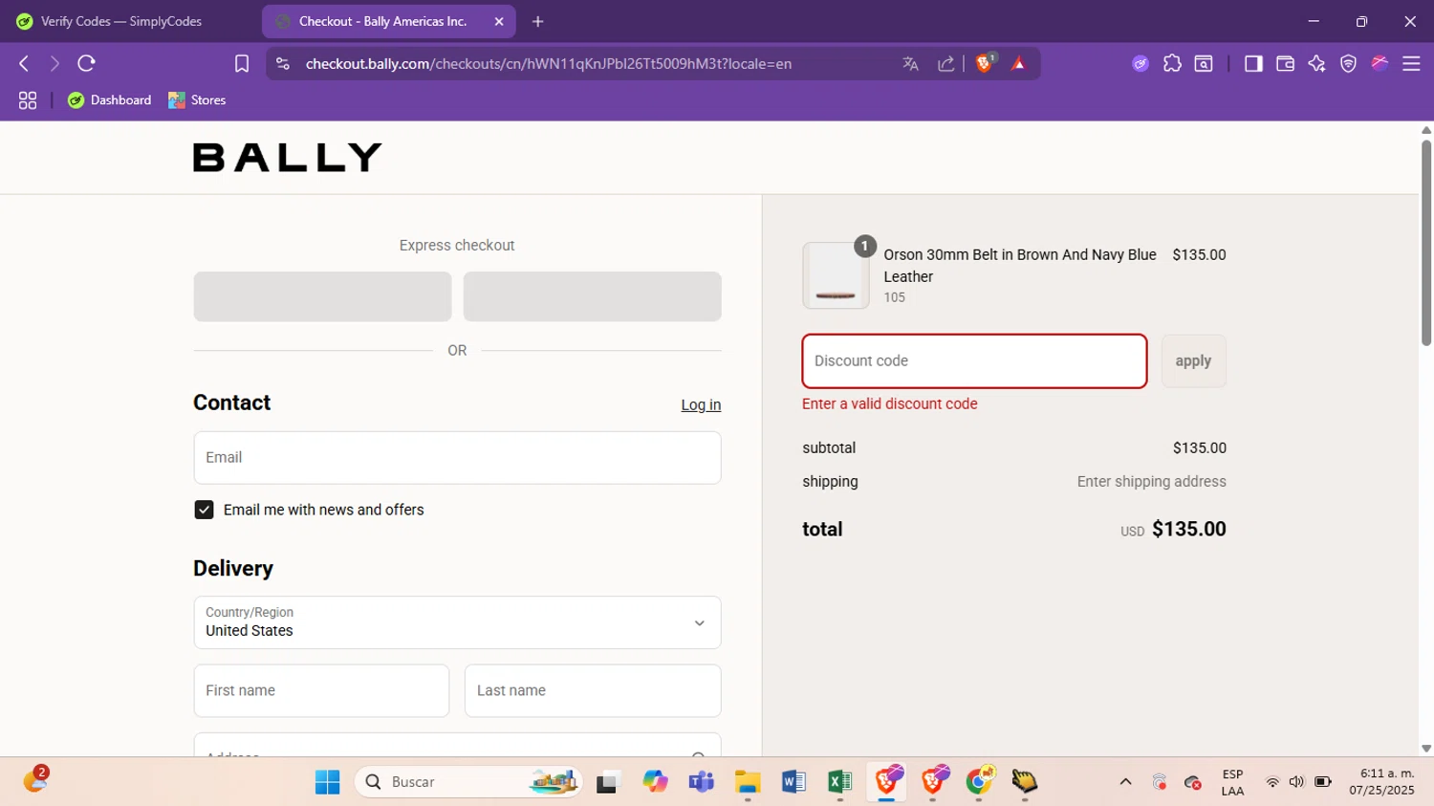Click the BALLY logo
Image resolution: width=1434 pixels, height=806 pixels.
[x=288, y=158]
